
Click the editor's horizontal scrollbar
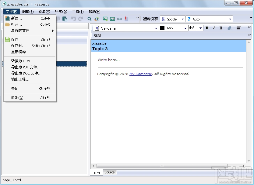coord(162,166)
